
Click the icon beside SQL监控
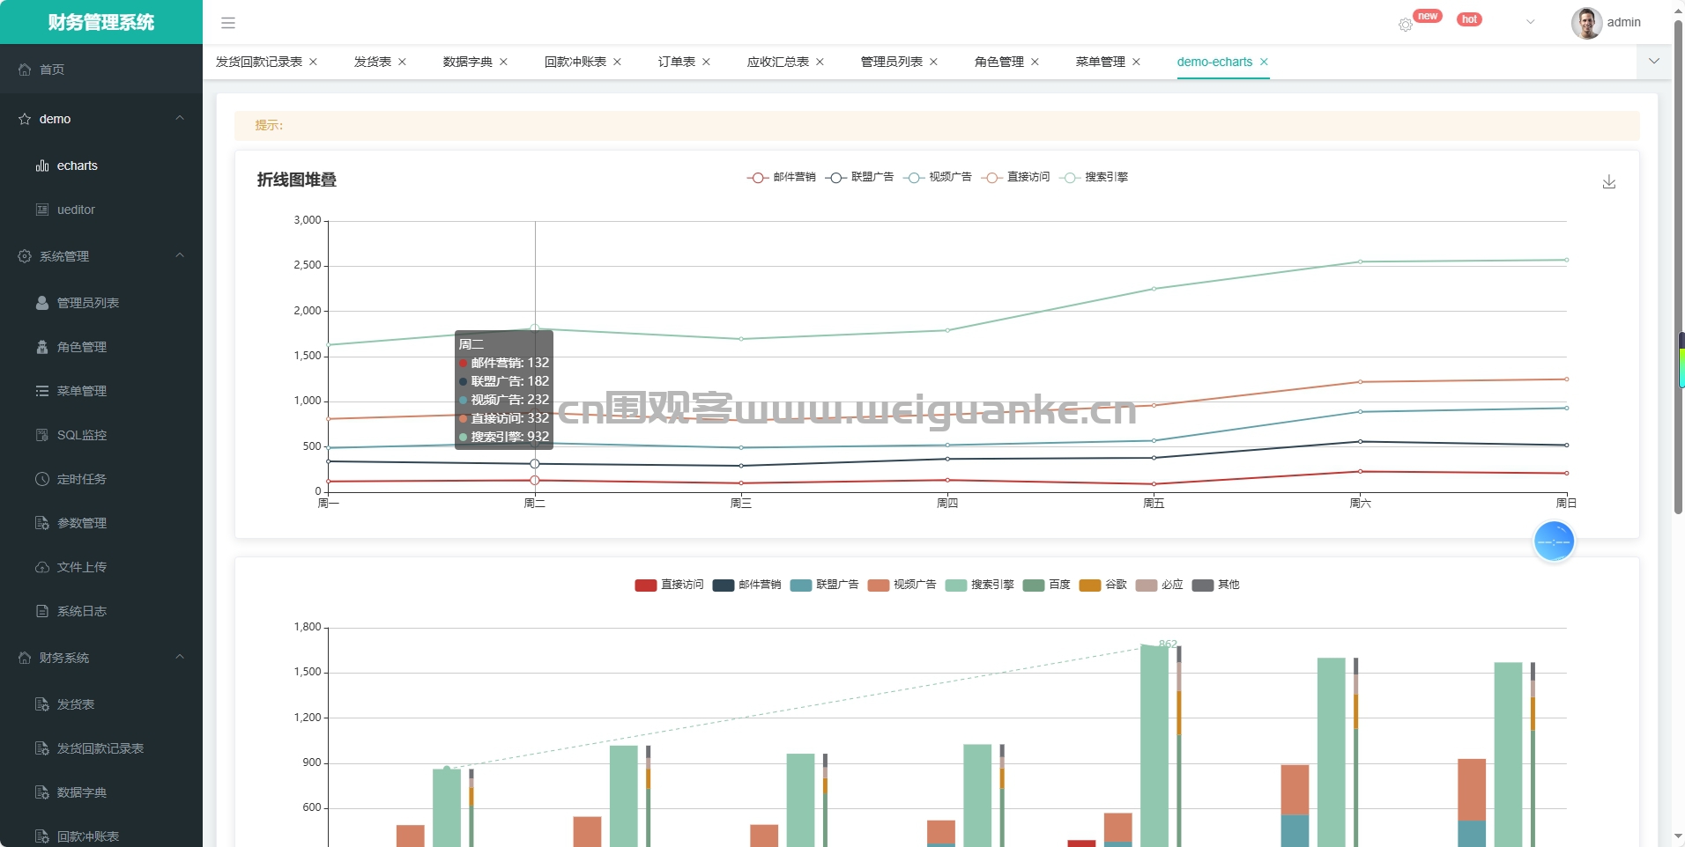(x=42, y=435)
